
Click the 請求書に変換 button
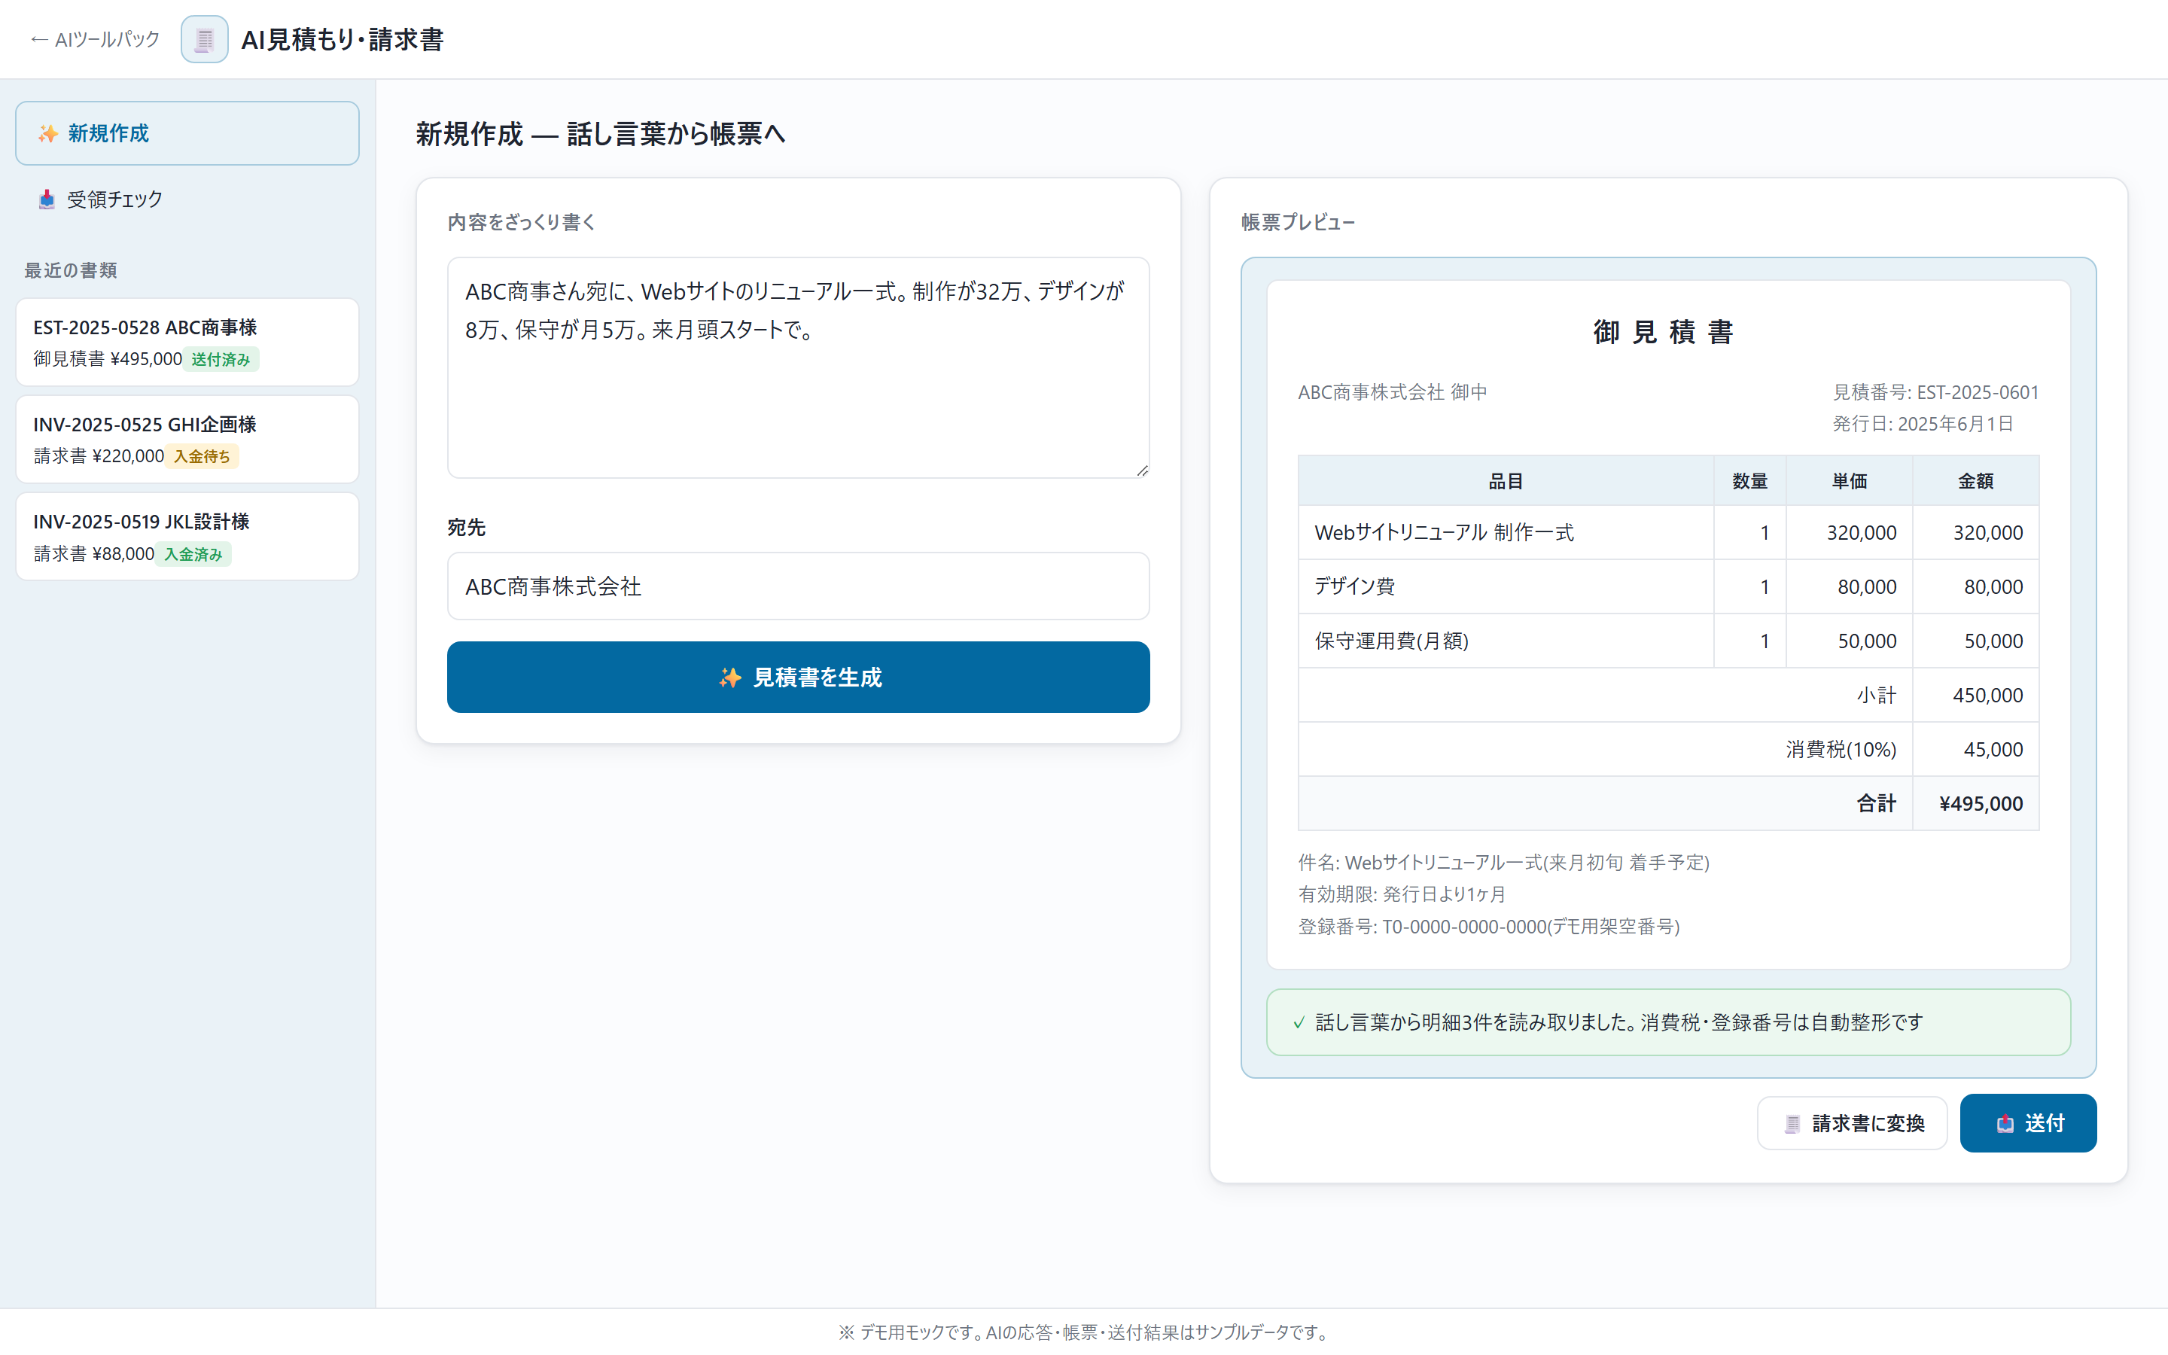pos(1852,1123)
